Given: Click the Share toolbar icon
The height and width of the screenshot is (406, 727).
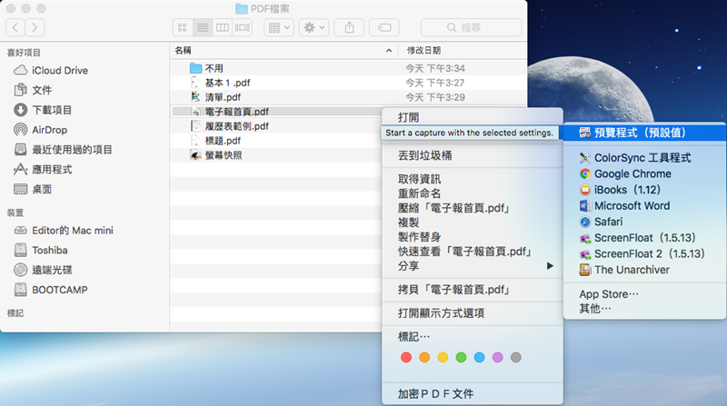Looking at the screenshot, I should coord(350,28).
